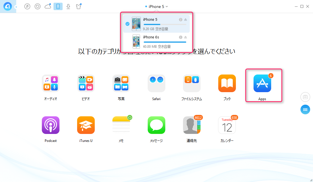Click the iPhone 6s device thumbnail
Image resolution: width=313 pixels, height=182 pixels.
[x=136, y=42]
